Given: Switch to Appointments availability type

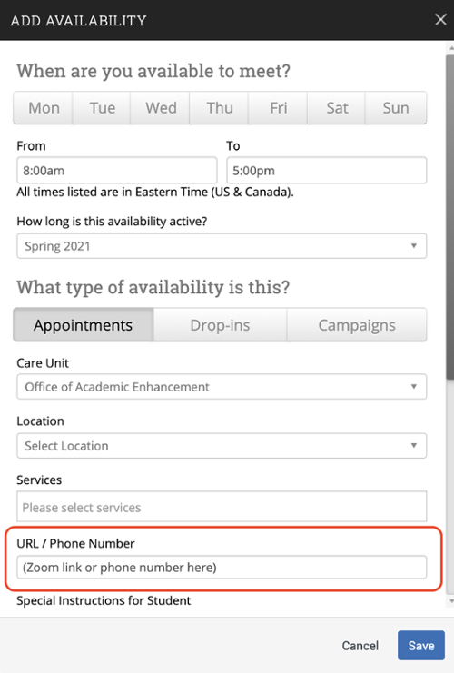Looking at the screenshot, I should (84, 325).
